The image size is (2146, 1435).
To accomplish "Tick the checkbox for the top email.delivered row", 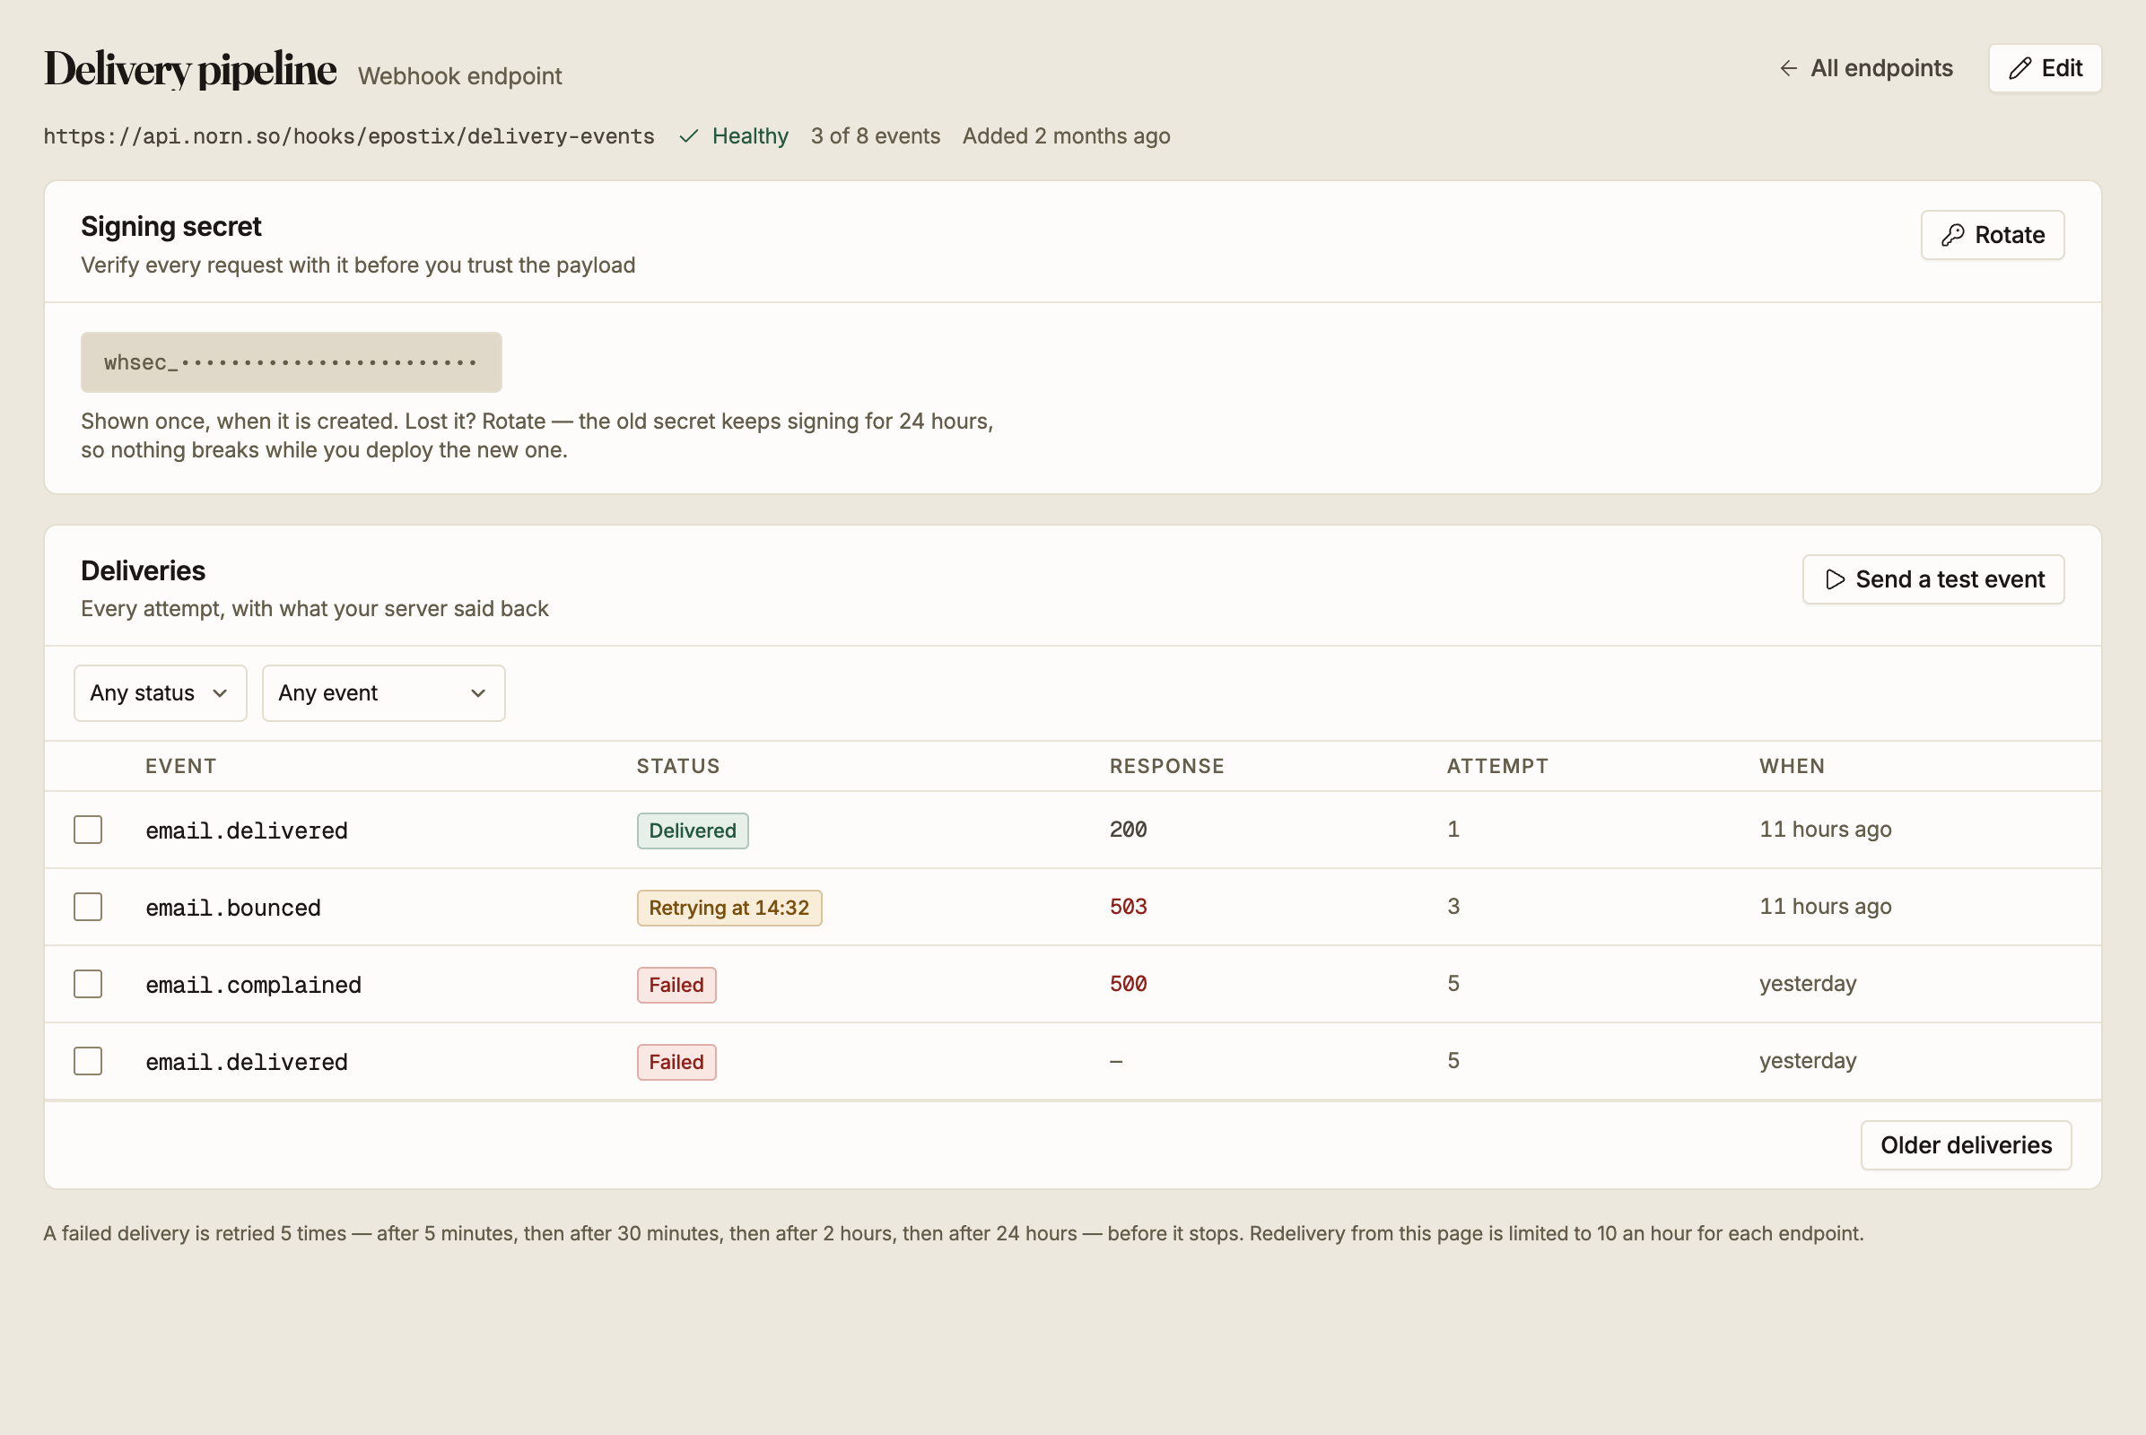I will click(x=88, y=831).
